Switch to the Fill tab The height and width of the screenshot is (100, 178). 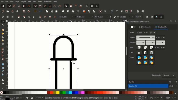tap(133, 27)
